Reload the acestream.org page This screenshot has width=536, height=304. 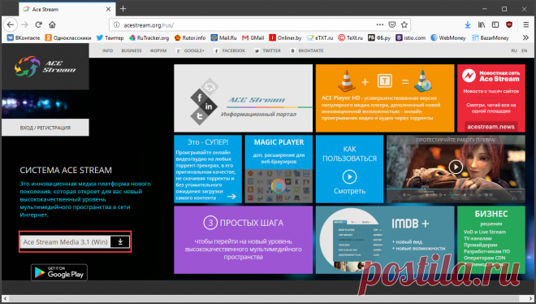[x=39, y=24]
